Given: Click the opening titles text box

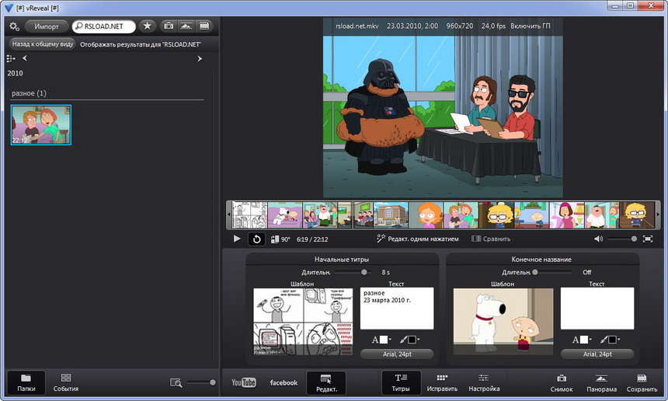Looking at the screenshot, I should pos(397,309).
